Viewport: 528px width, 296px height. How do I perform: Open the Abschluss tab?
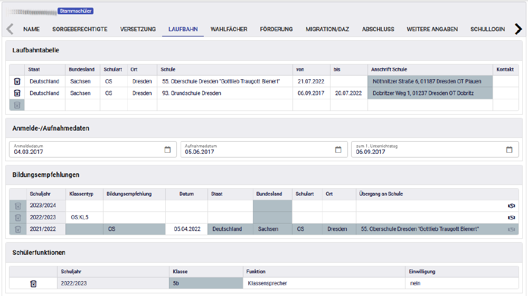point(378,30)
